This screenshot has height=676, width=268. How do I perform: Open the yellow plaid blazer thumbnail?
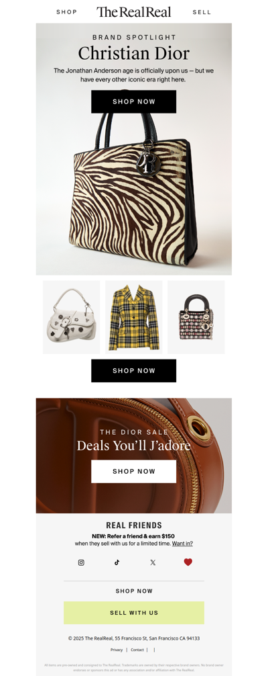tap(134, 317)
